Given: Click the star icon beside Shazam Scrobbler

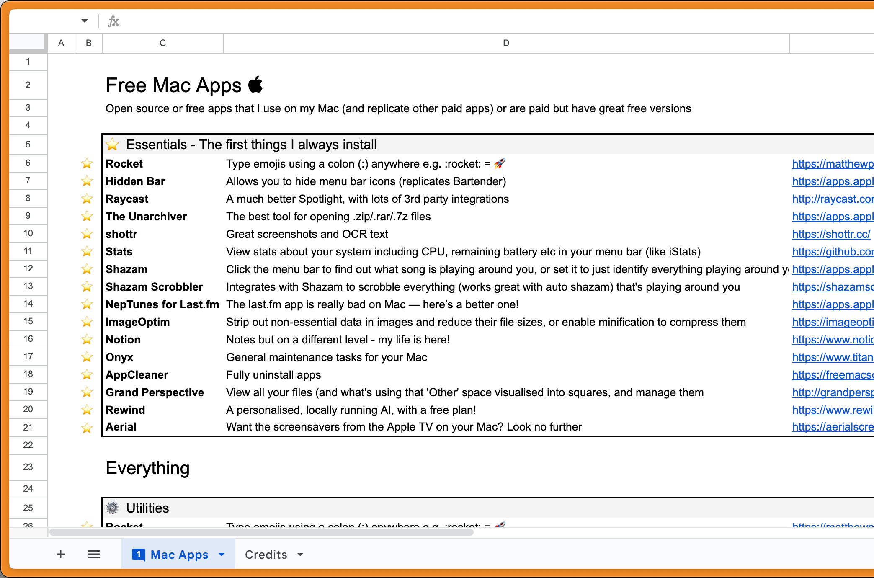Looking at the screenshot, I should 87,286.
